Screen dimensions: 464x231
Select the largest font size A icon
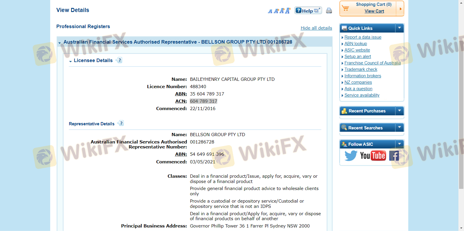coord(288,11)
